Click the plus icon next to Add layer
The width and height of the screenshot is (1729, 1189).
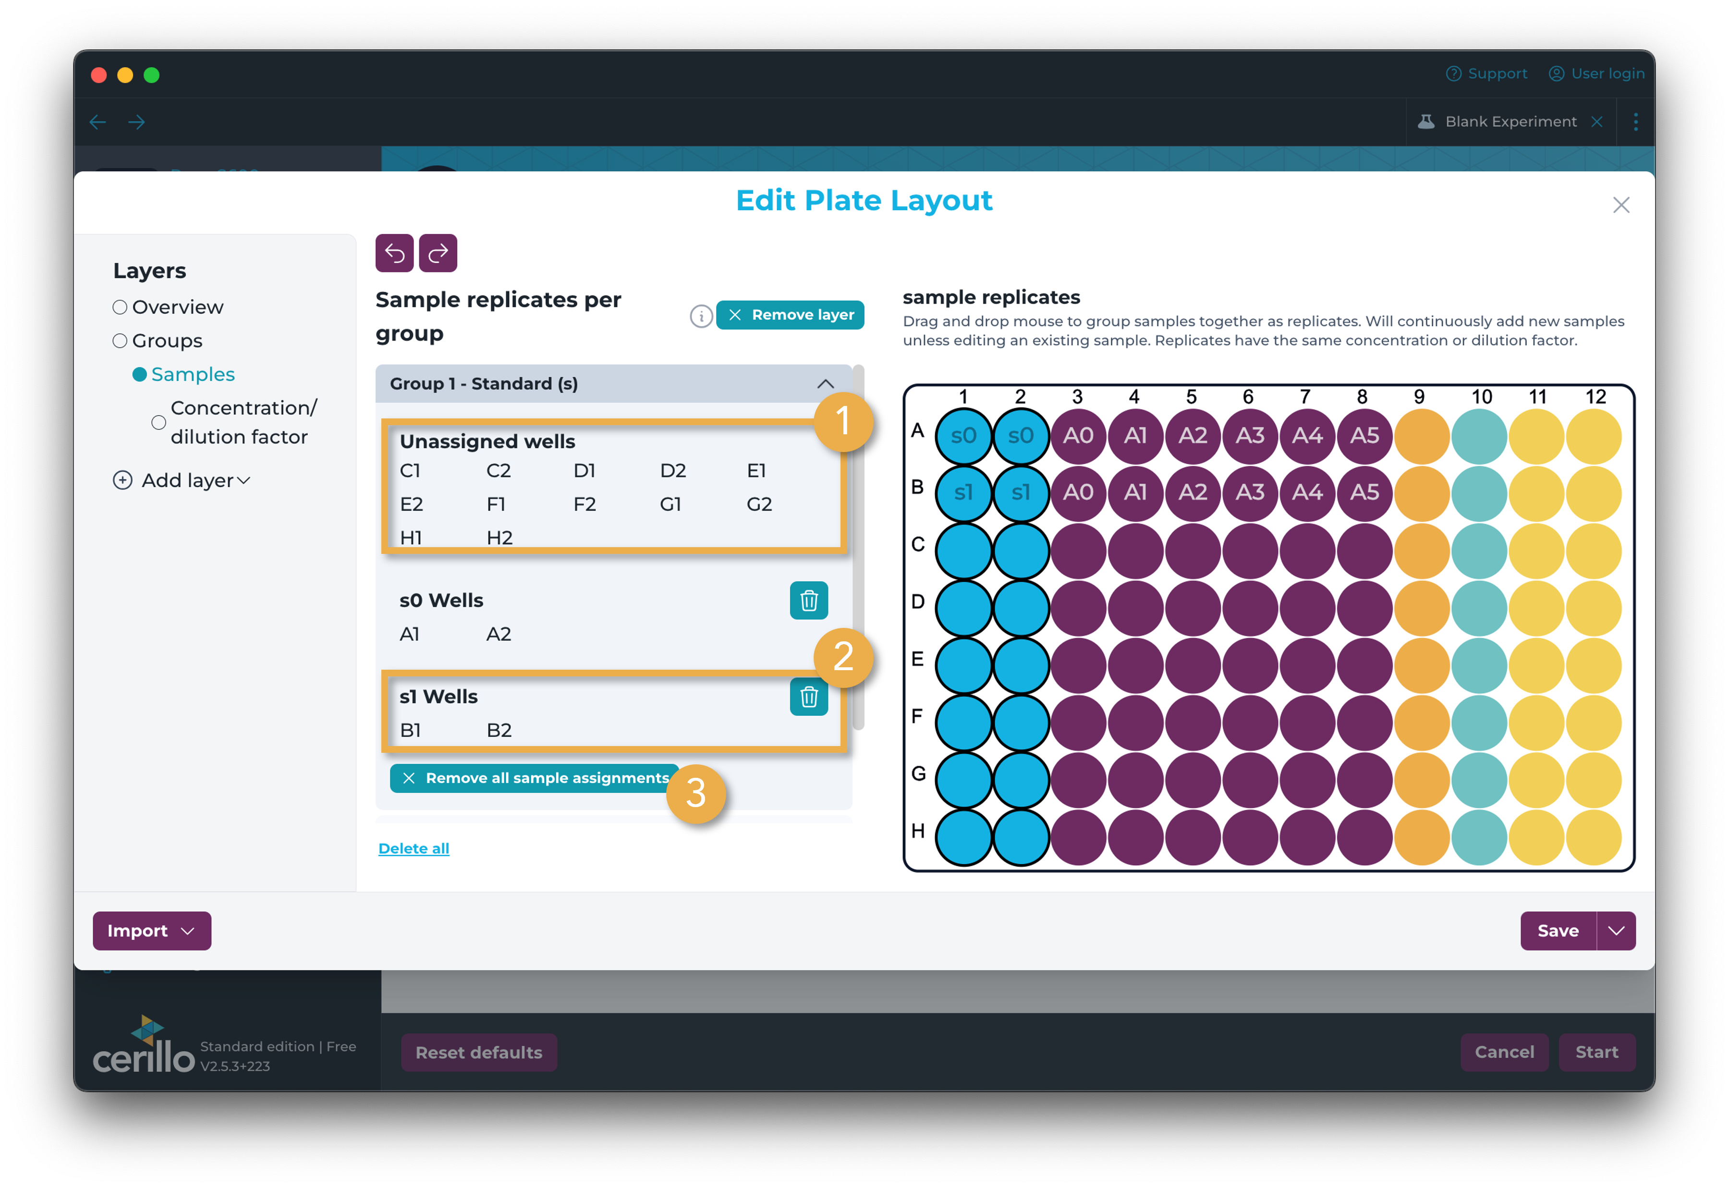coord(122,480)
